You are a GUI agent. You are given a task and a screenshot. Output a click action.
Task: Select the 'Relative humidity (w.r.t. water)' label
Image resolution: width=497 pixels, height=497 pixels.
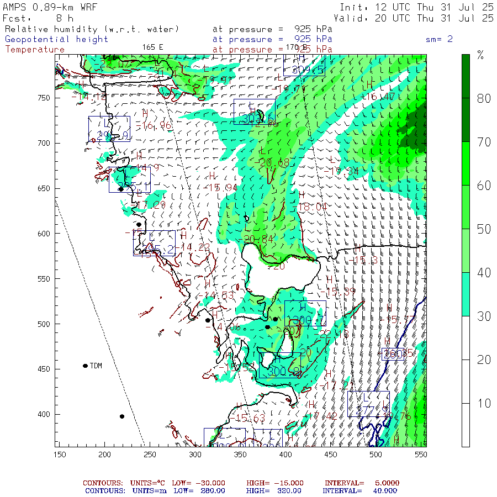coord(92,29)
